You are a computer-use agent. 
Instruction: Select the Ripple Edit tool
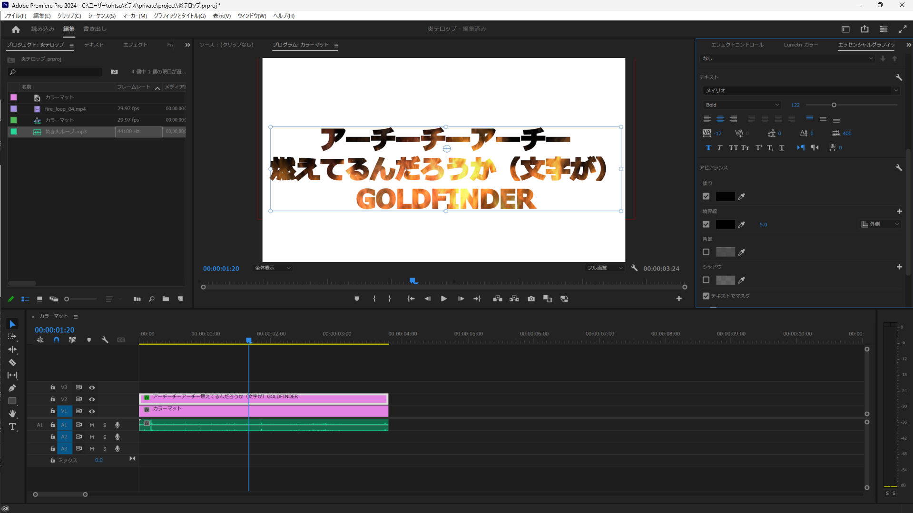(x=12, y=349)
